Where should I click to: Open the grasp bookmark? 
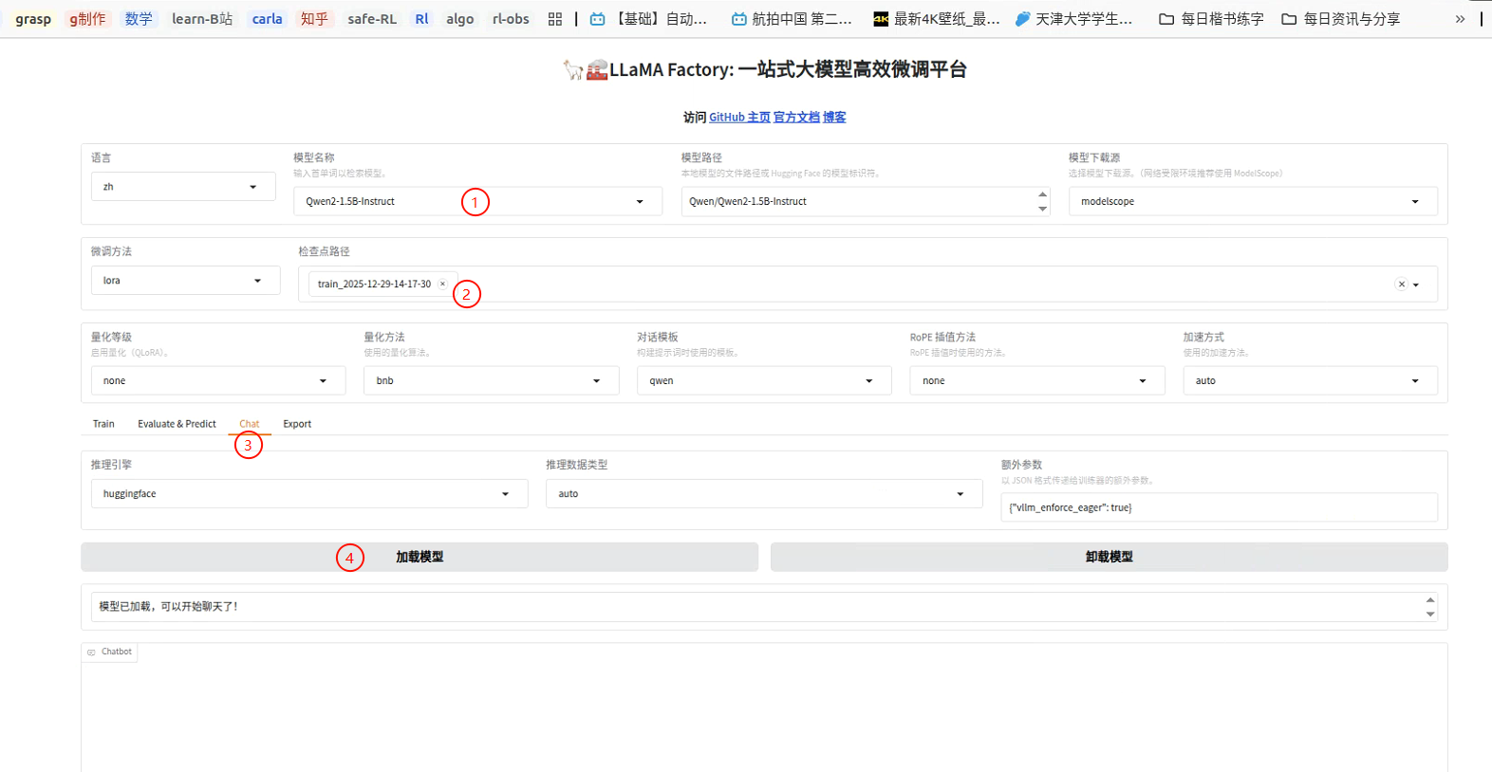coord(33,19)
